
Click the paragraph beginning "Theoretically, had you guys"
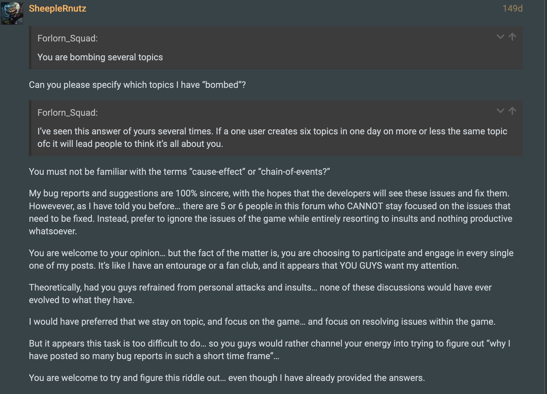coord(260,294)
